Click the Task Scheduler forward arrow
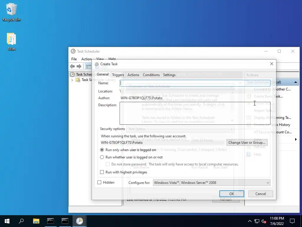 79,67
